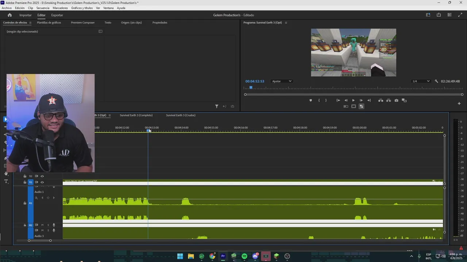Toggle lock on A1 track
This screenshot has width=467, height=262.
[x=25, y=203]
